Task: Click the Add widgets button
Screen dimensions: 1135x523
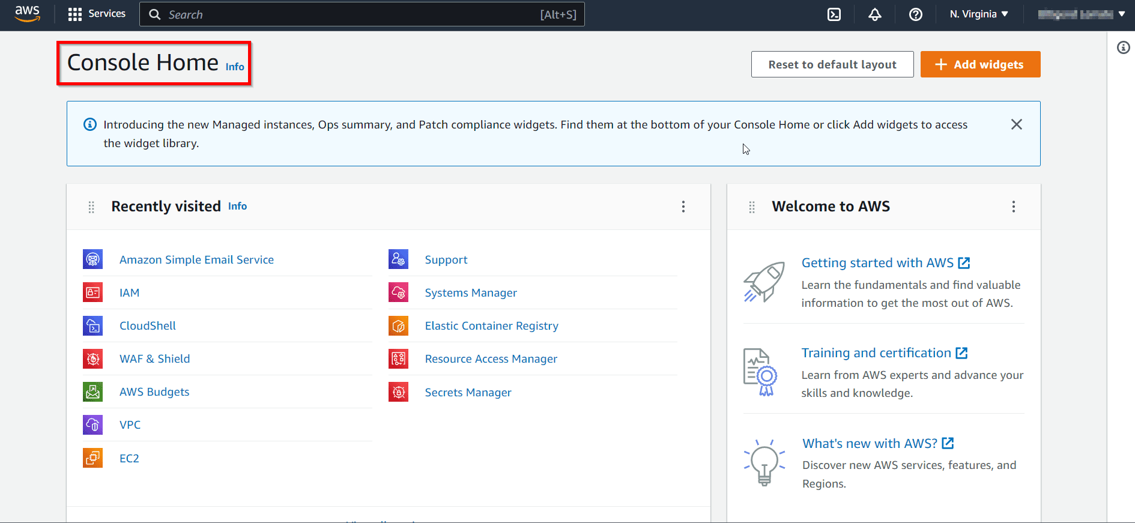Action: [981, 64]
